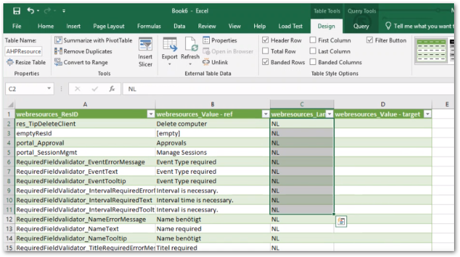Image resolution: width=460 pixels, height=257 pixels.
Task: Expand the Refresh dropdown arrow
Action: (x=190, y=64)
